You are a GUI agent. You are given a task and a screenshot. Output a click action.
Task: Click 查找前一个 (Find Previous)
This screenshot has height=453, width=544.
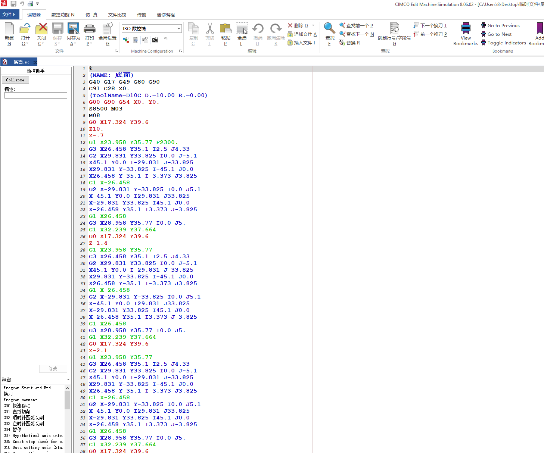357,25
